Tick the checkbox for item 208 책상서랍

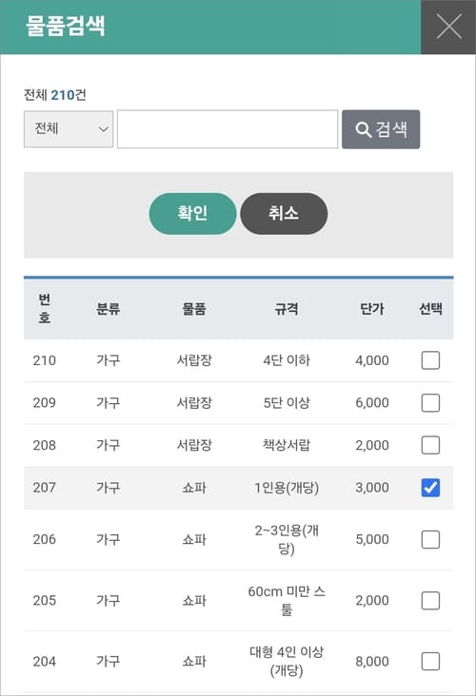430,445
